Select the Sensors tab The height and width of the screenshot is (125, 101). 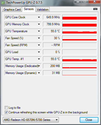tap(29, 9)
